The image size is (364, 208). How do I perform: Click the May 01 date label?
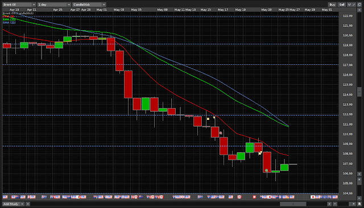101,10
